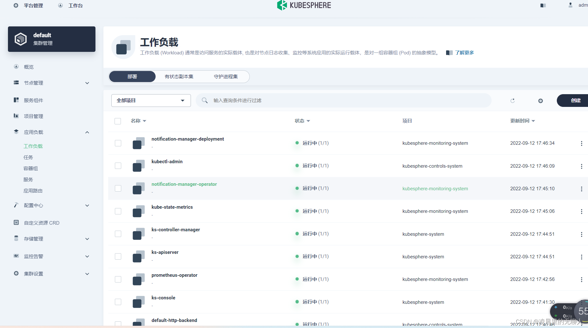Click the 创建 button
The width and height of the screenshot is (588, 328).
pos(572,101)
